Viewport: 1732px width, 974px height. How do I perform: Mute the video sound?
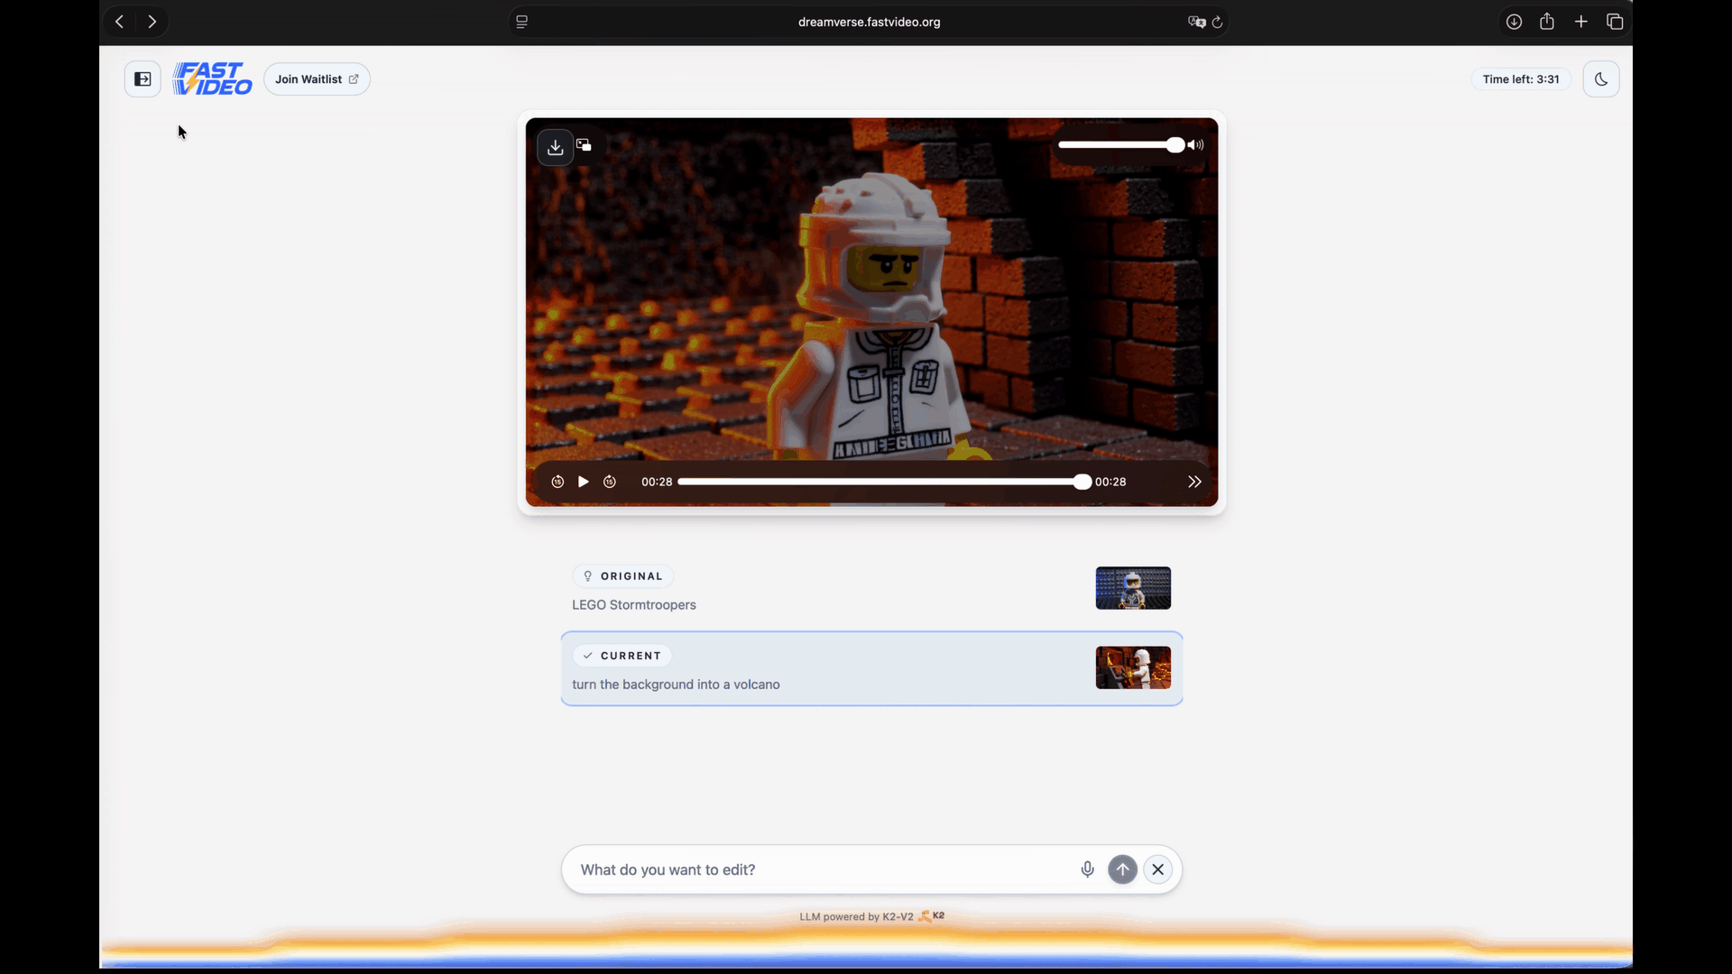point(1196,145)
